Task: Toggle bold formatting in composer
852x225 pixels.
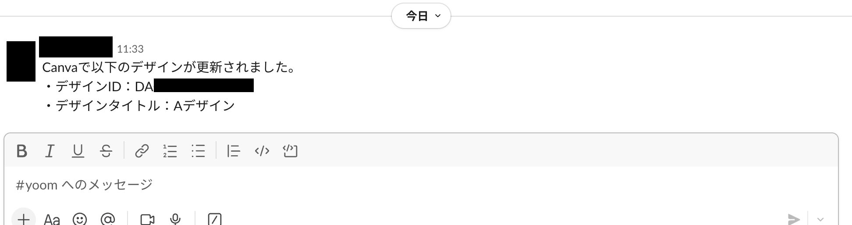Action: point(22,151)
